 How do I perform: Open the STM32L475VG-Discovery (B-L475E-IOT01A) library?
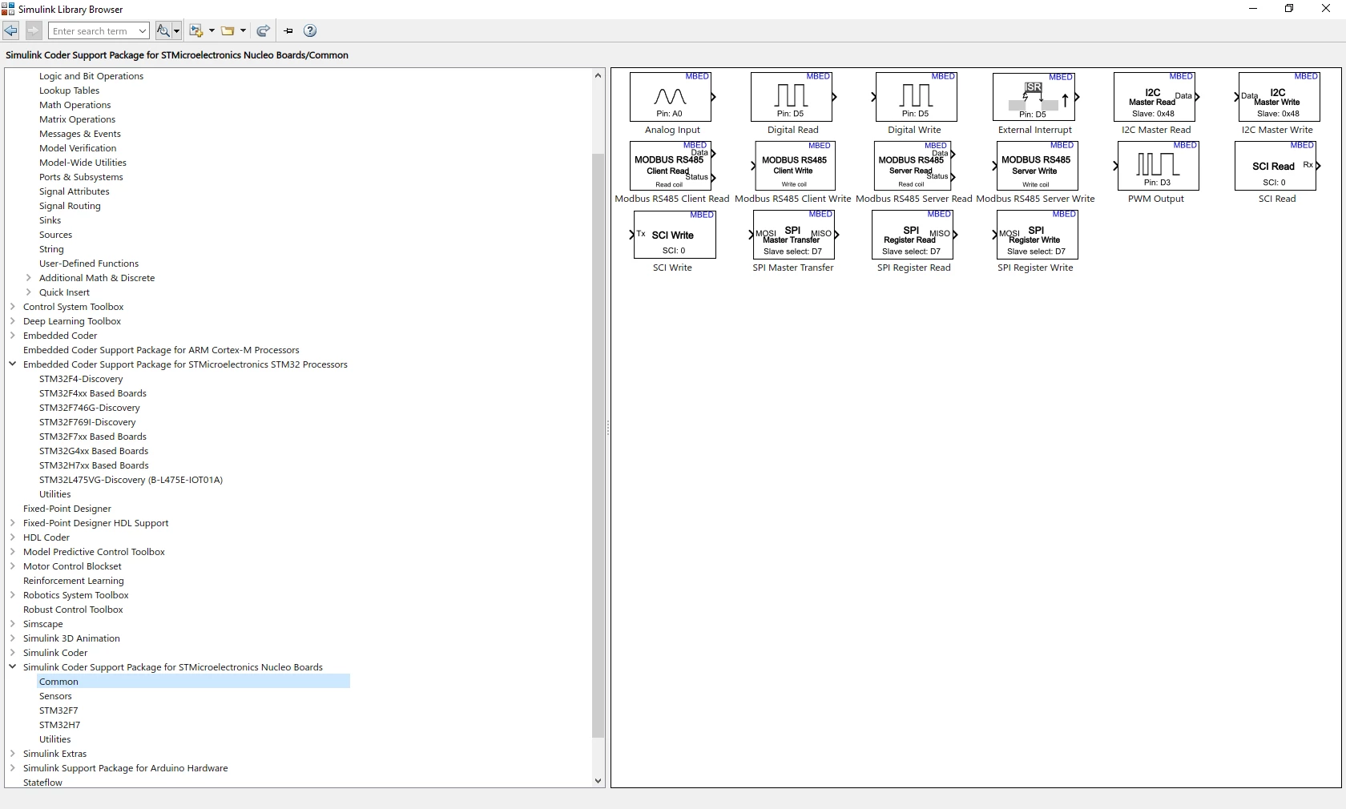[x=131, y=480]
